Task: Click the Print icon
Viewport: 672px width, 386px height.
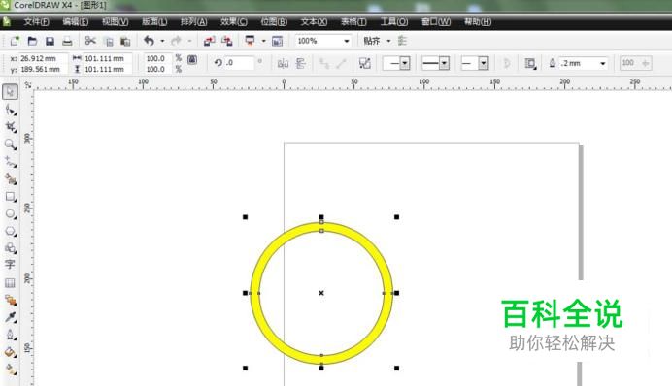Action: pos(67,41)
